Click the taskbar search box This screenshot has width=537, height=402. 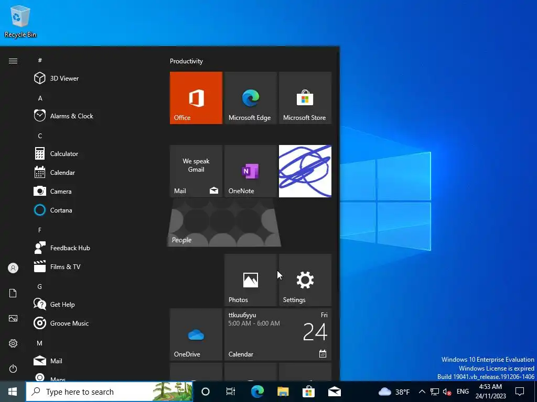(x=109, y=392)
